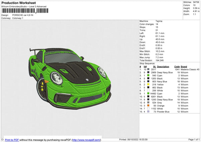Viewport: 201px width, 142px height.
Task: Click the Orange swatch in row 13
Action: click(148, 105)
